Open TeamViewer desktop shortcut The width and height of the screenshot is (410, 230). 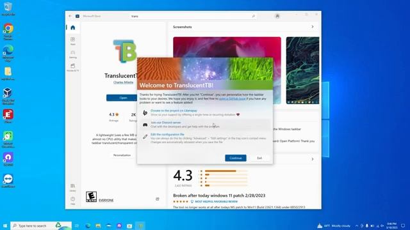(8, 181)
